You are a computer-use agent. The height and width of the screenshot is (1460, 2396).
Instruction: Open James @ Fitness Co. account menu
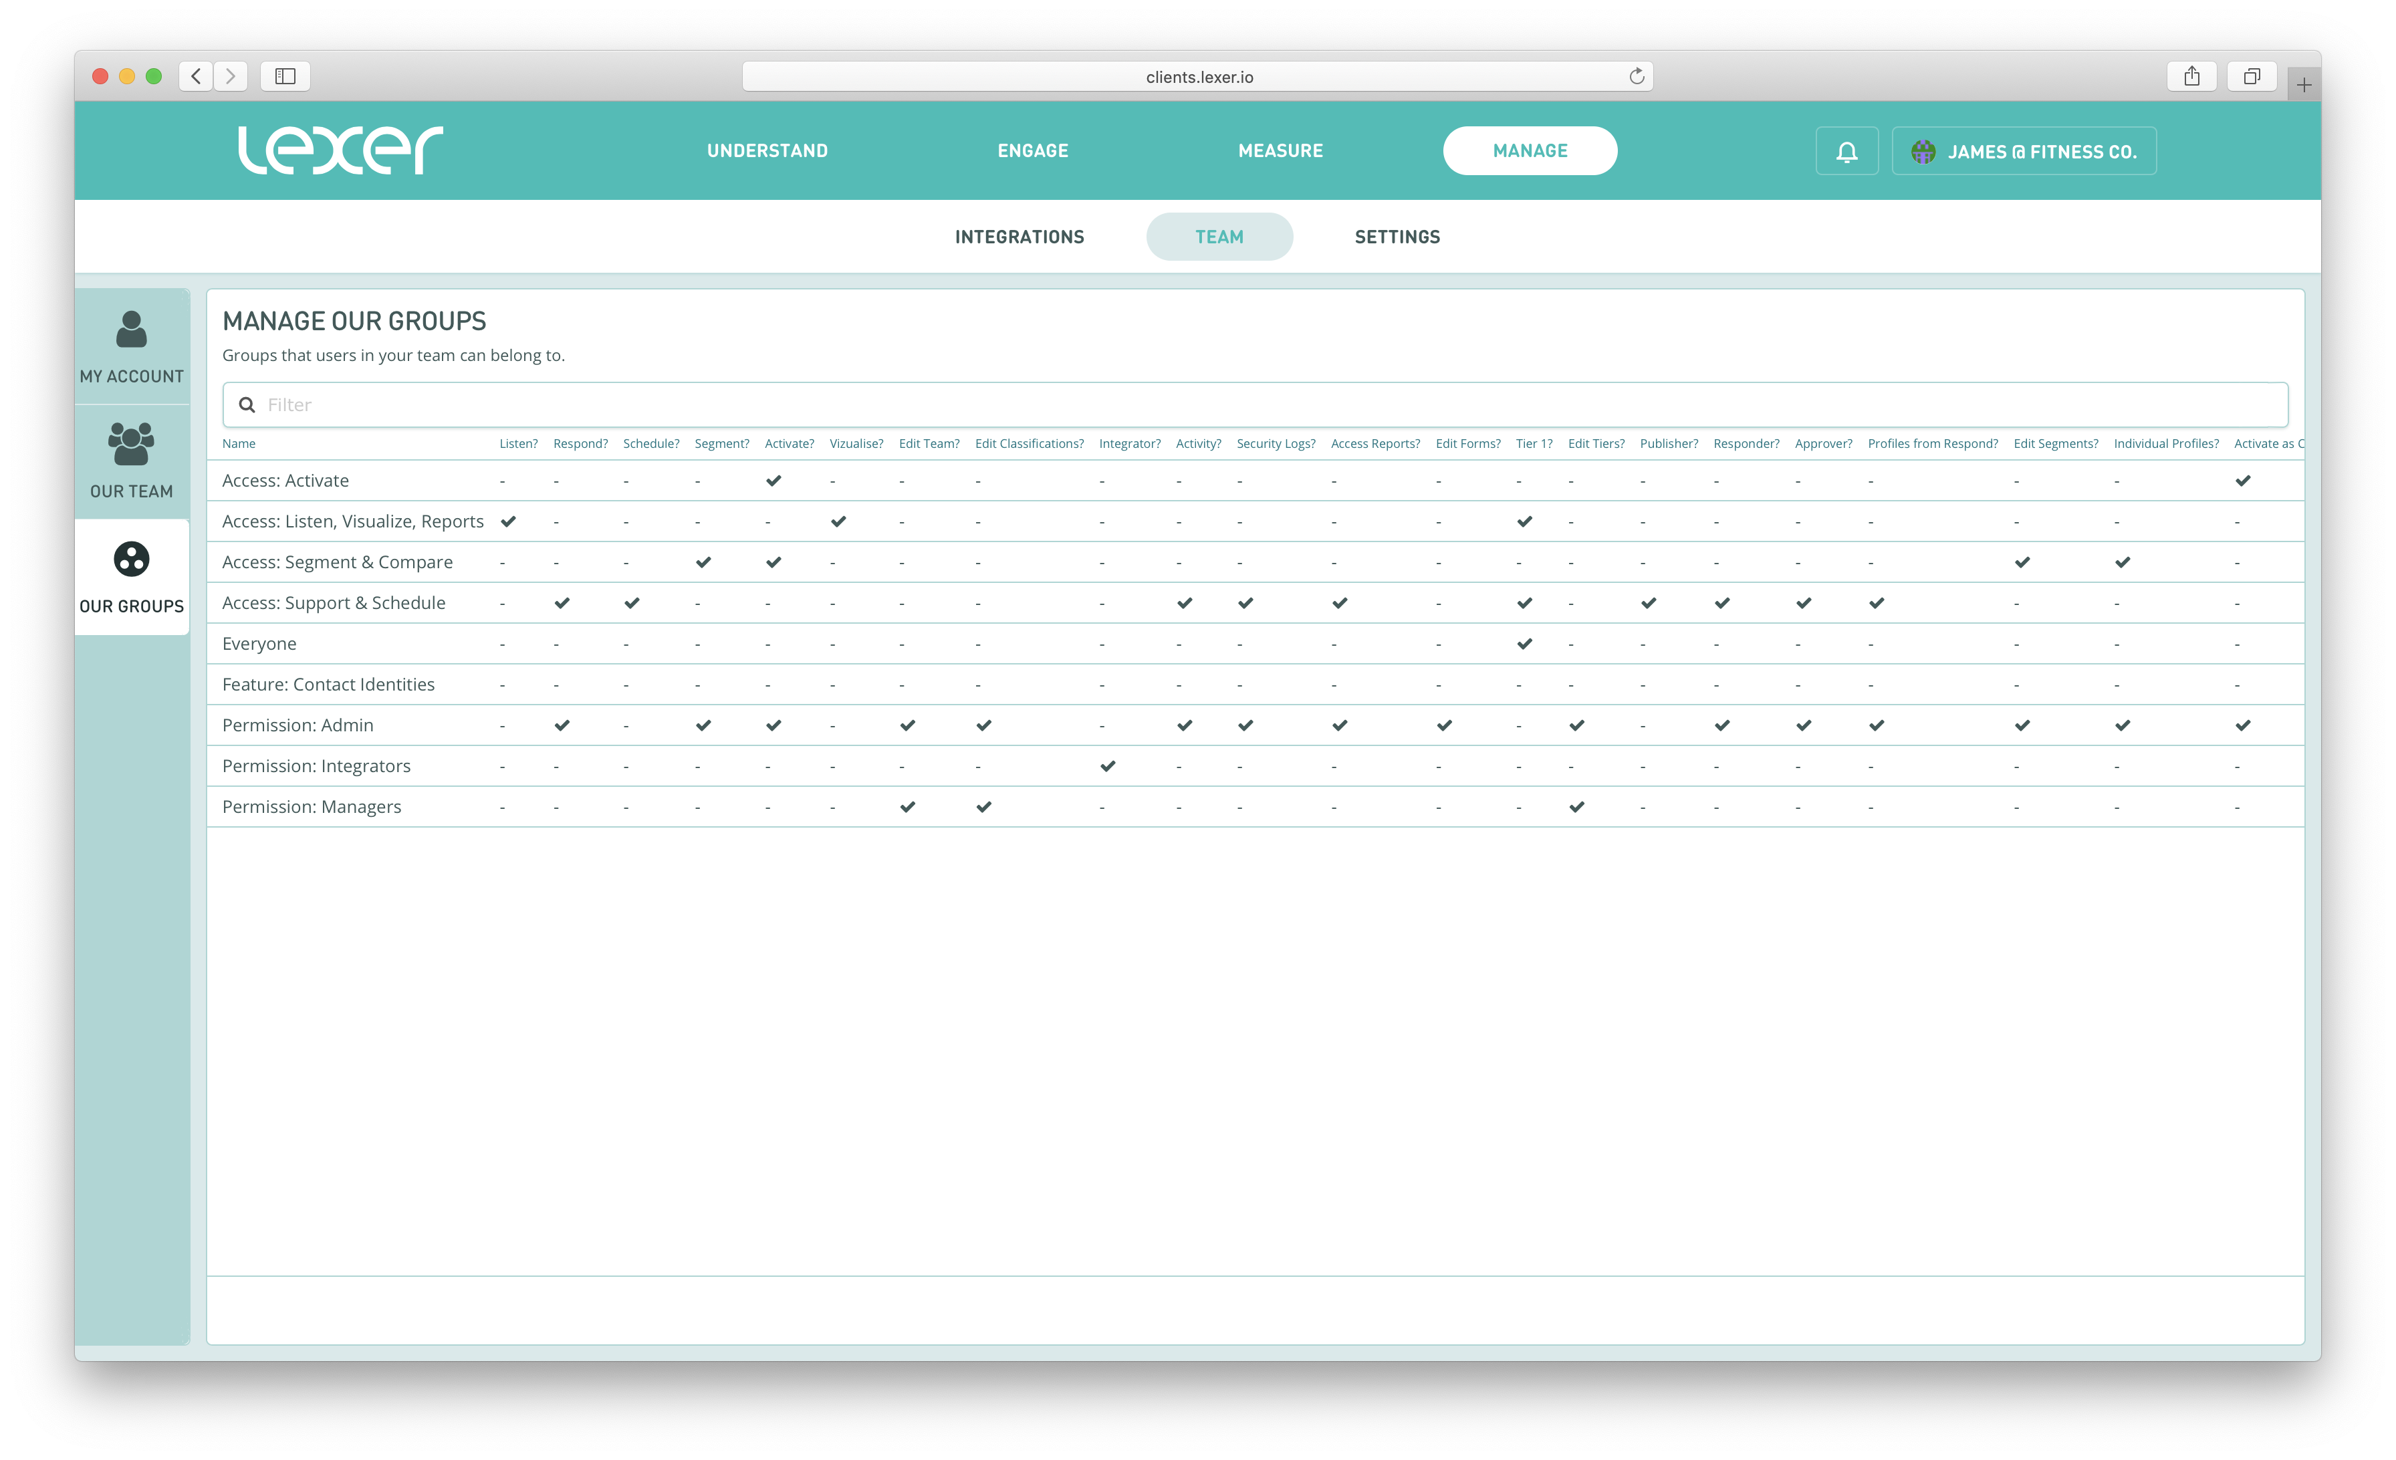(x=2024, y=152)
